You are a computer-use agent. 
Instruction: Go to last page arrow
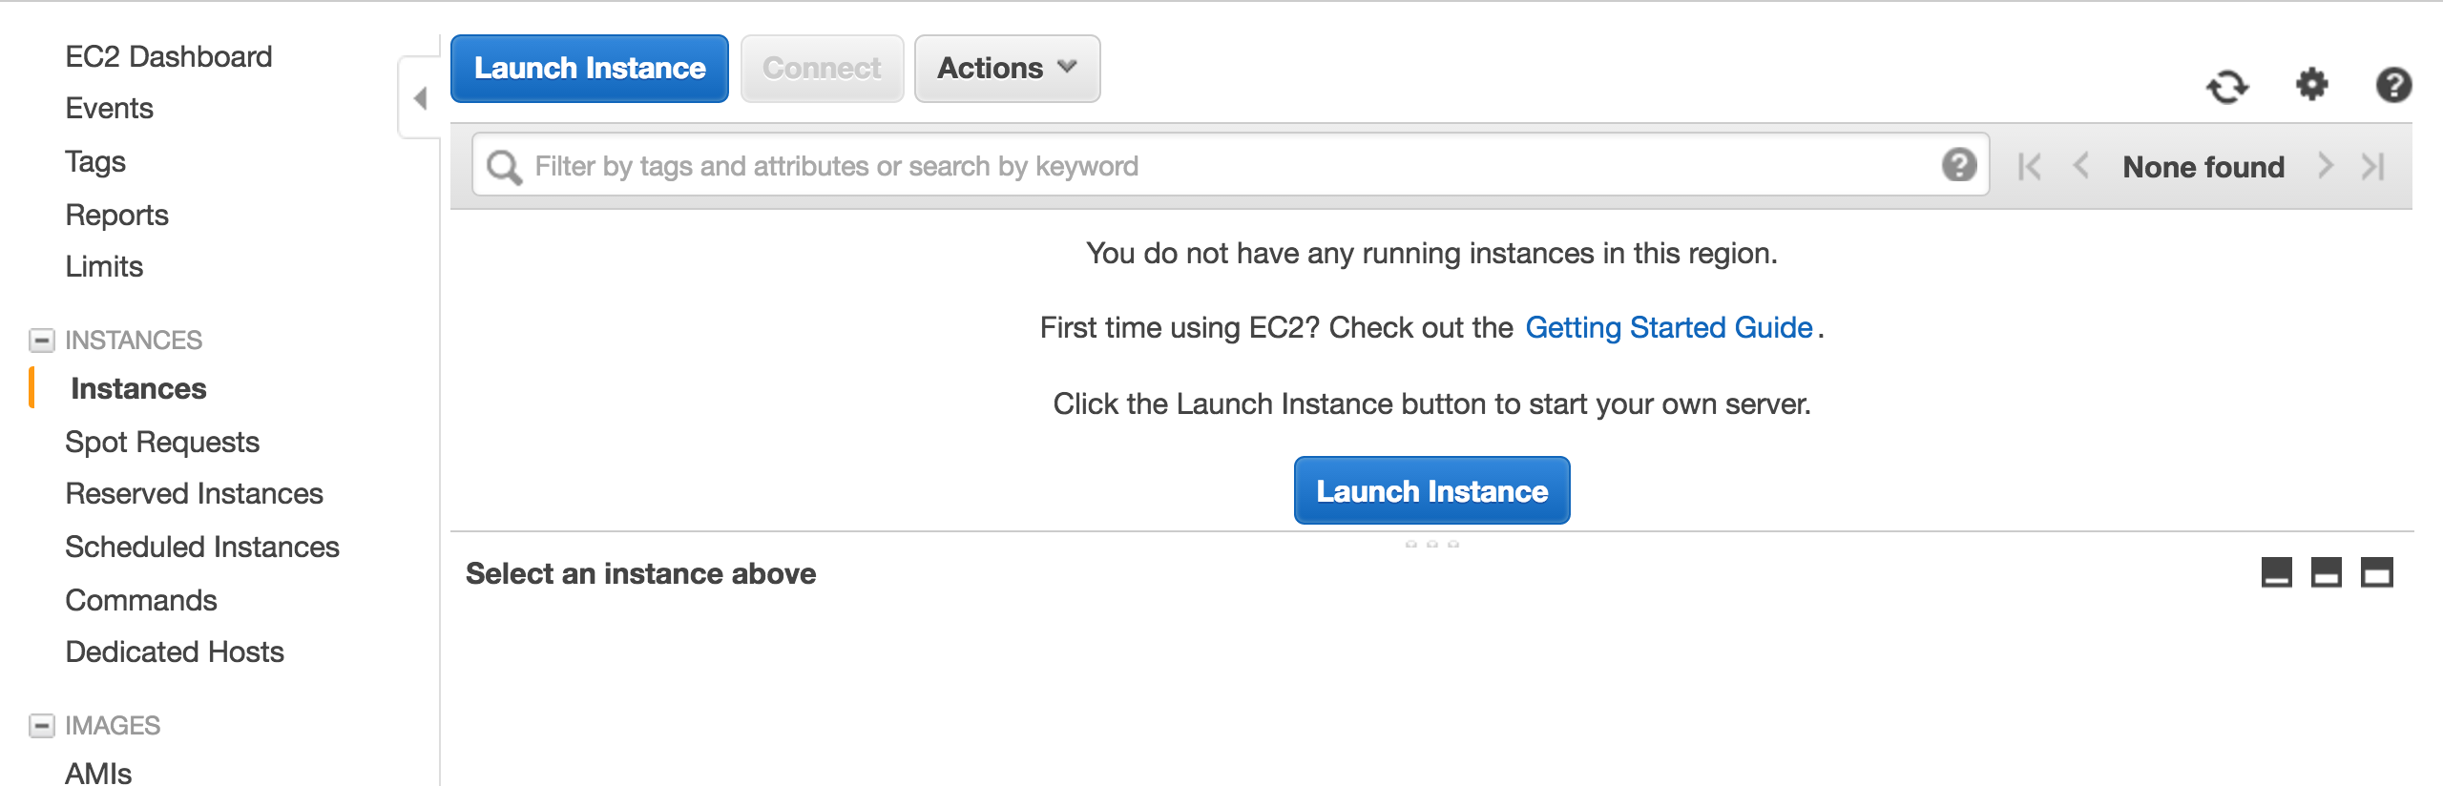(x=2373, y=167)
